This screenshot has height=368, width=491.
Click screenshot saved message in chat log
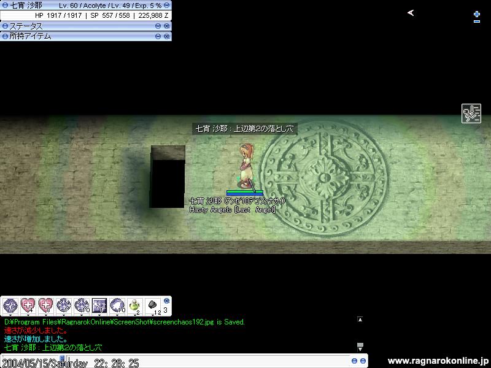pyautogui.click(x=125, y=322)
